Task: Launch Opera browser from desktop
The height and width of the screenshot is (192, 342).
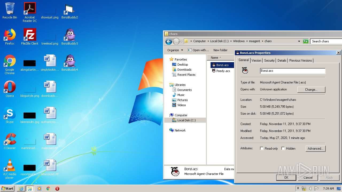Action: click(10, 89)
